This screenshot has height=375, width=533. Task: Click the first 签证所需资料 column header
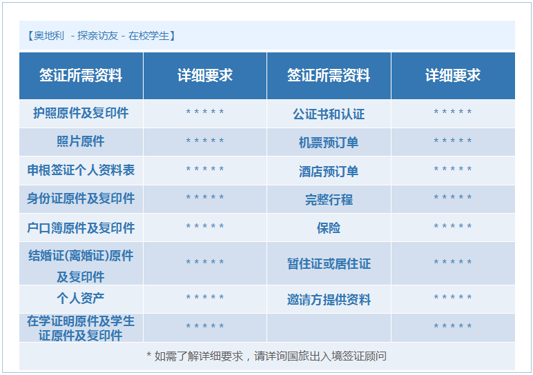pos(81,75)
